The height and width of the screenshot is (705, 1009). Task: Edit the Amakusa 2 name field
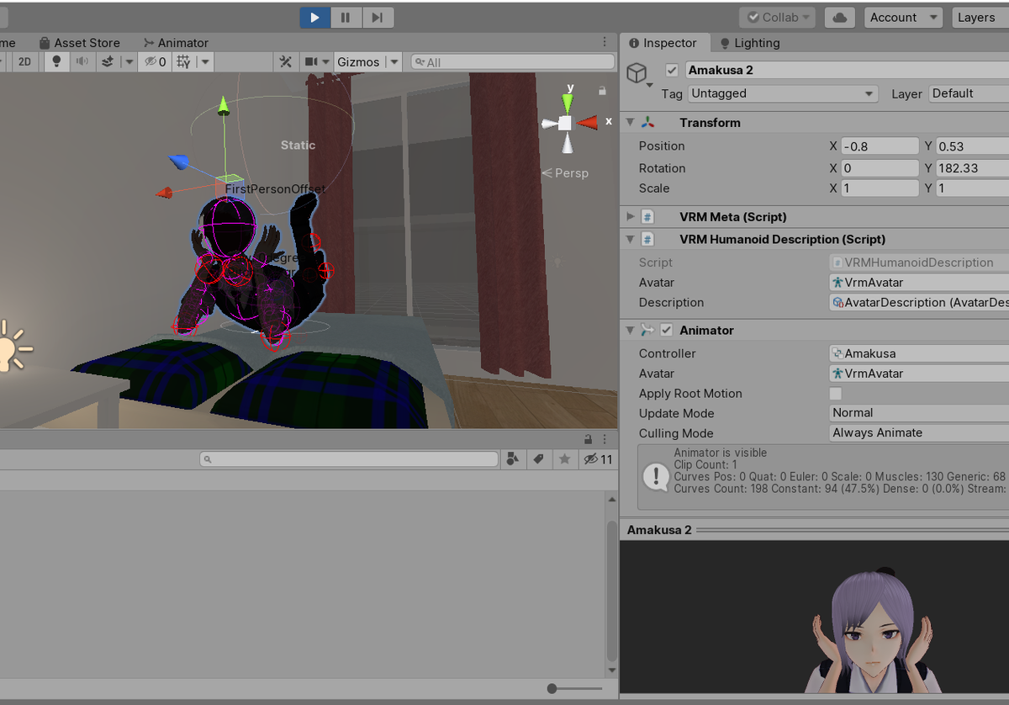(x=846, y=70)
